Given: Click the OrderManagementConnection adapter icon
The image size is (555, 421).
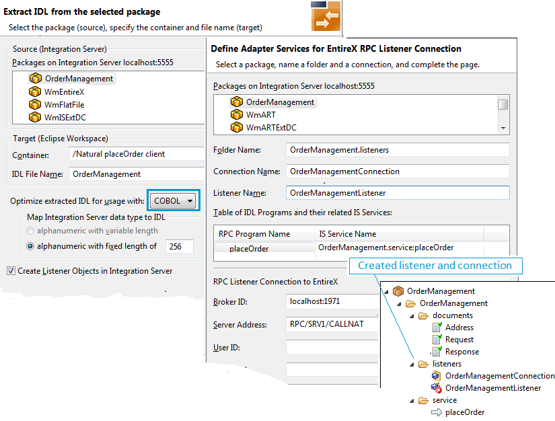Looking at the screenshot, I should [437, 376].
